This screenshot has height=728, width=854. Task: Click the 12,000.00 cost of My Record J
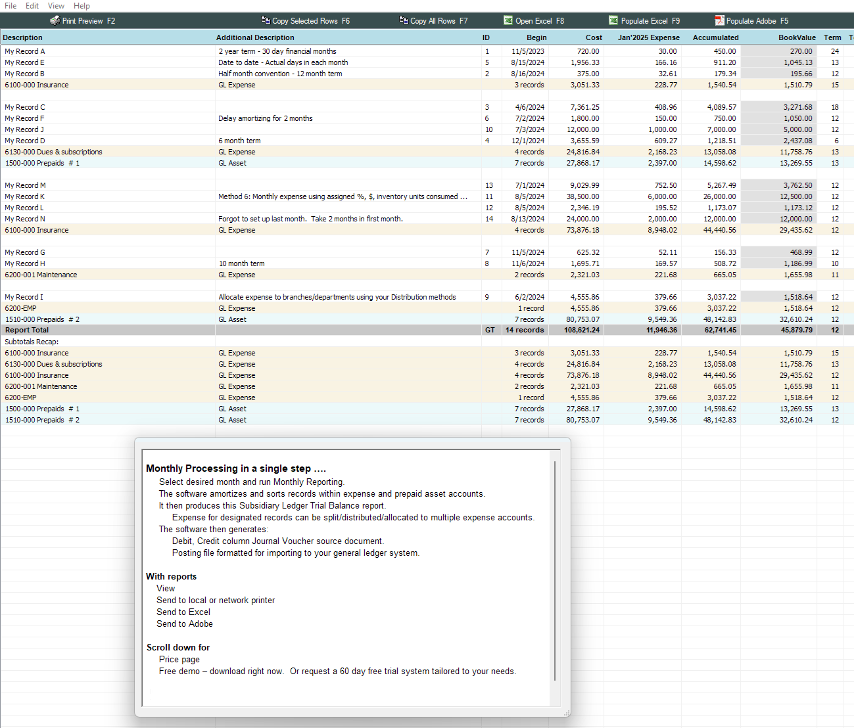point(583,129)
